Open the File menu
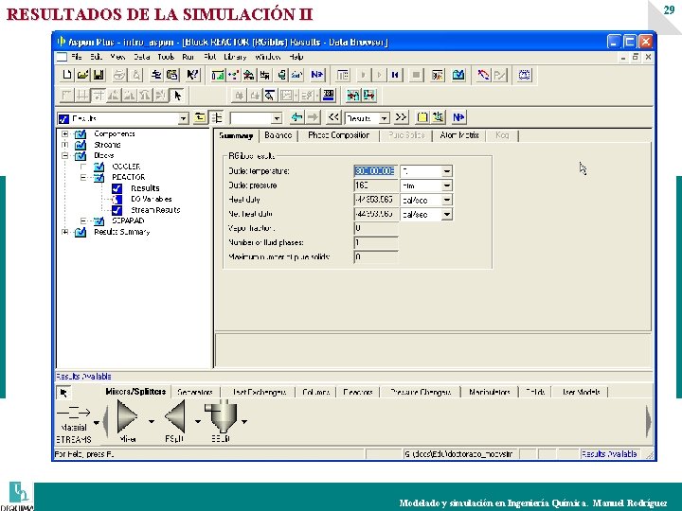Viewport: 682px width, 511px height. point(77,57)
